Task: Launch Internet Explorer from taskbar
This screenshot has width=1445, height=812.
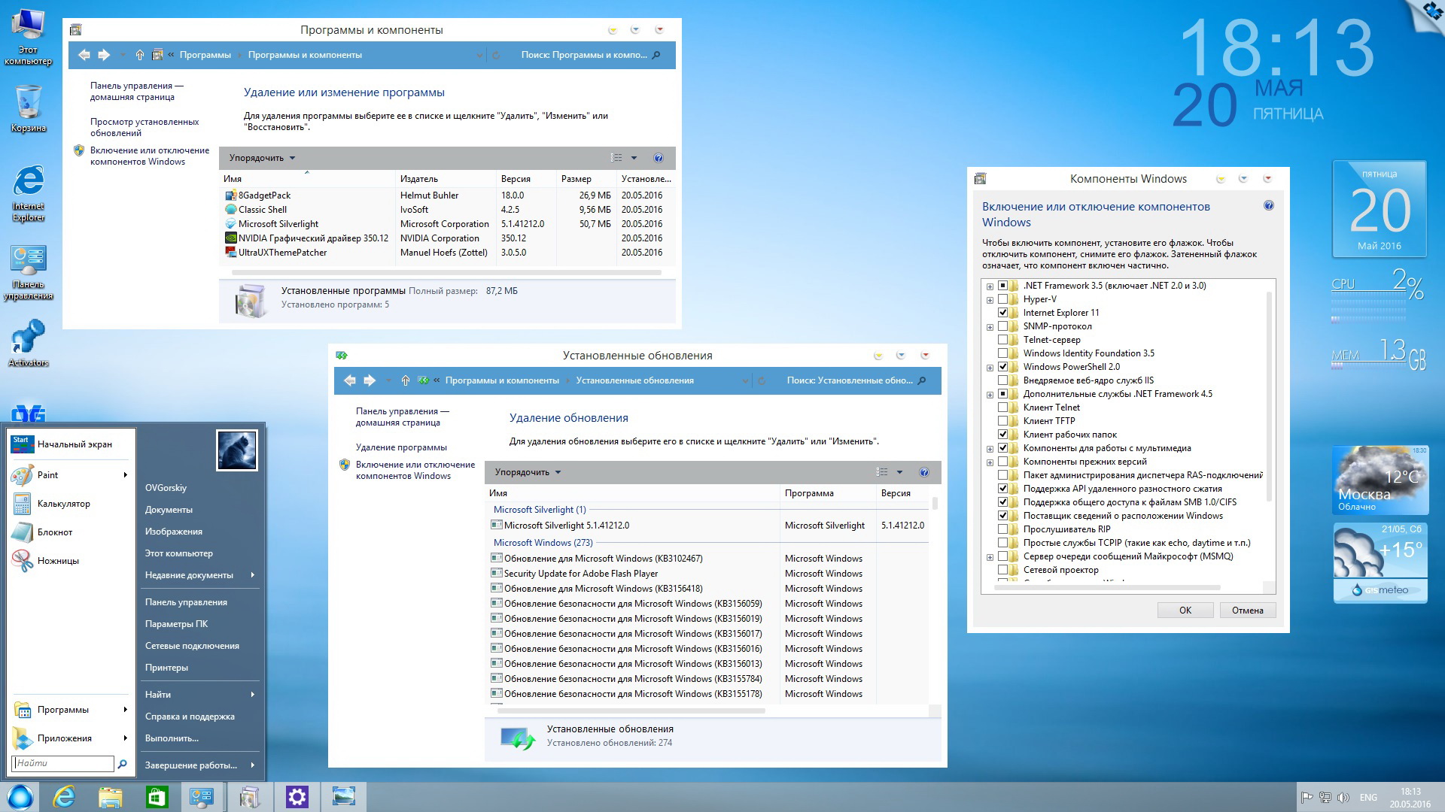Action: pyautogui.click(x=65, y=797)
